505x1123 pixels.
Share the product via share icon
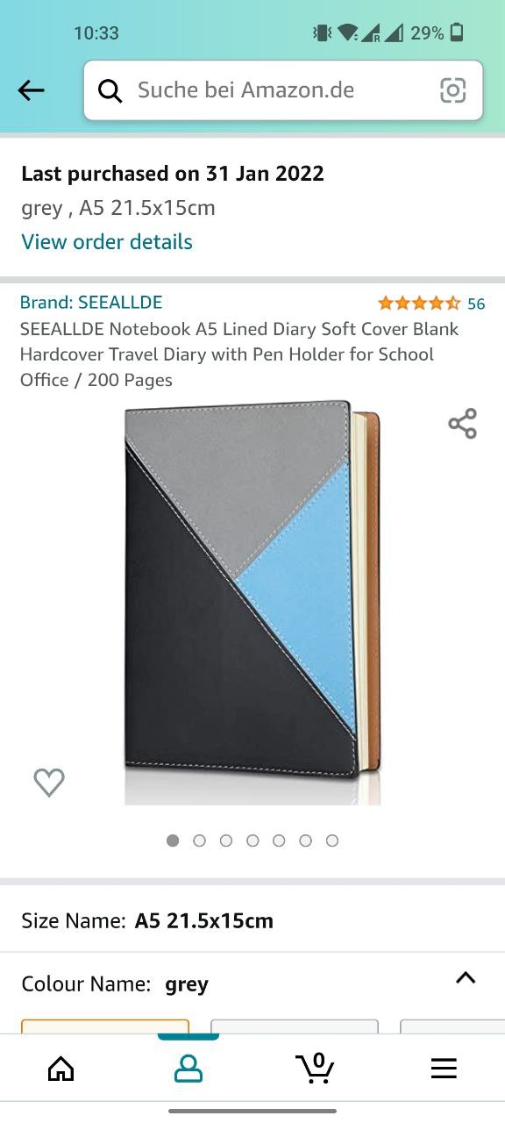click(x=462, y=424)
